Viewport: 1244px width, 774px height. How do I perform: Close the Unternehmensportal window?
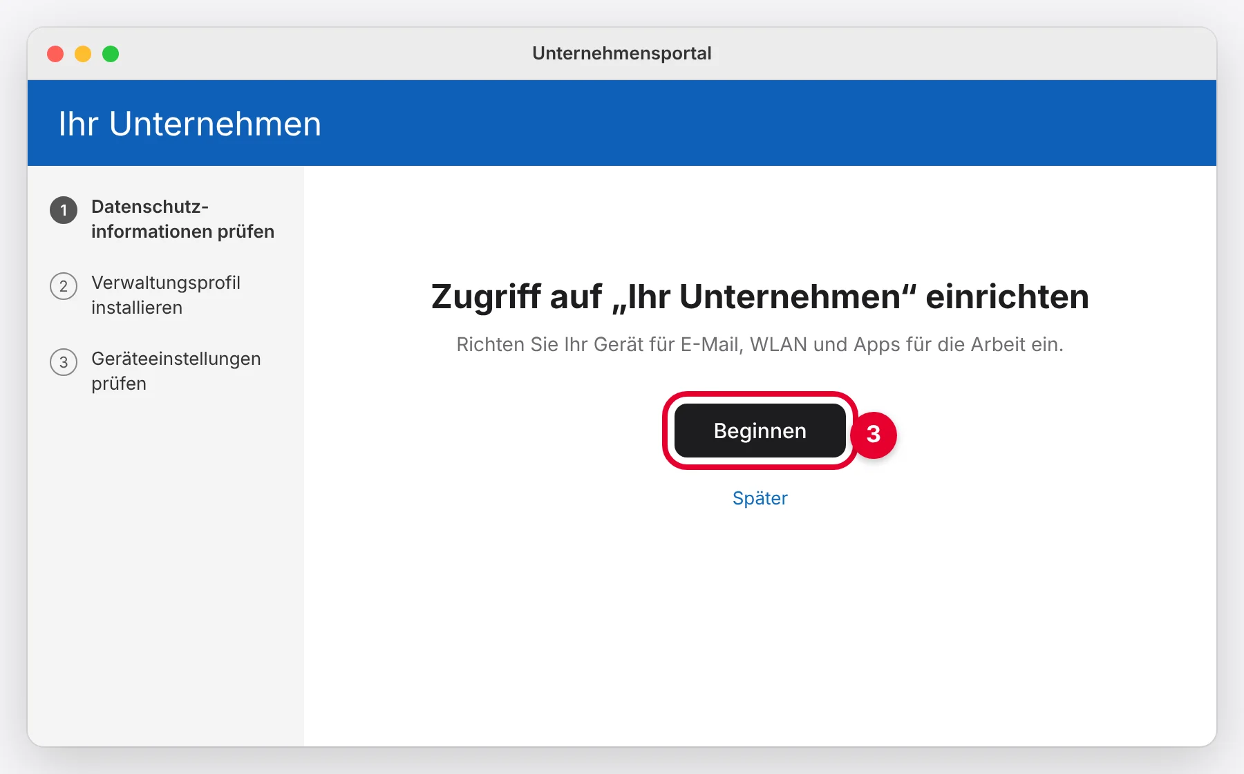[55, 54]
